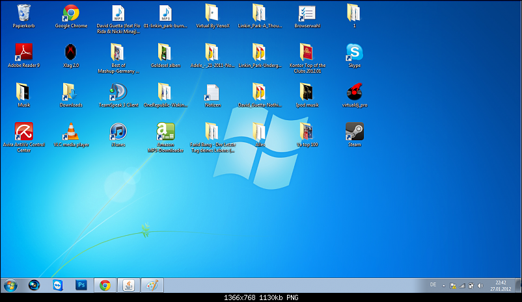Open Google Chrome desktop shortcut
This screenshot has height=302, width=522.
71,14
